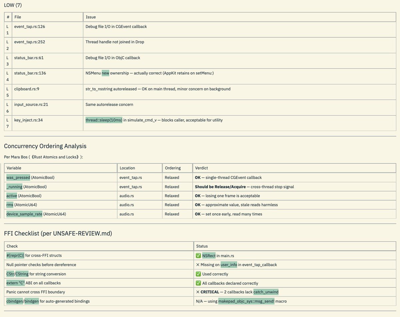
Task: Select "clipboard.rs:9" in the File column
Action: (27, 89)
